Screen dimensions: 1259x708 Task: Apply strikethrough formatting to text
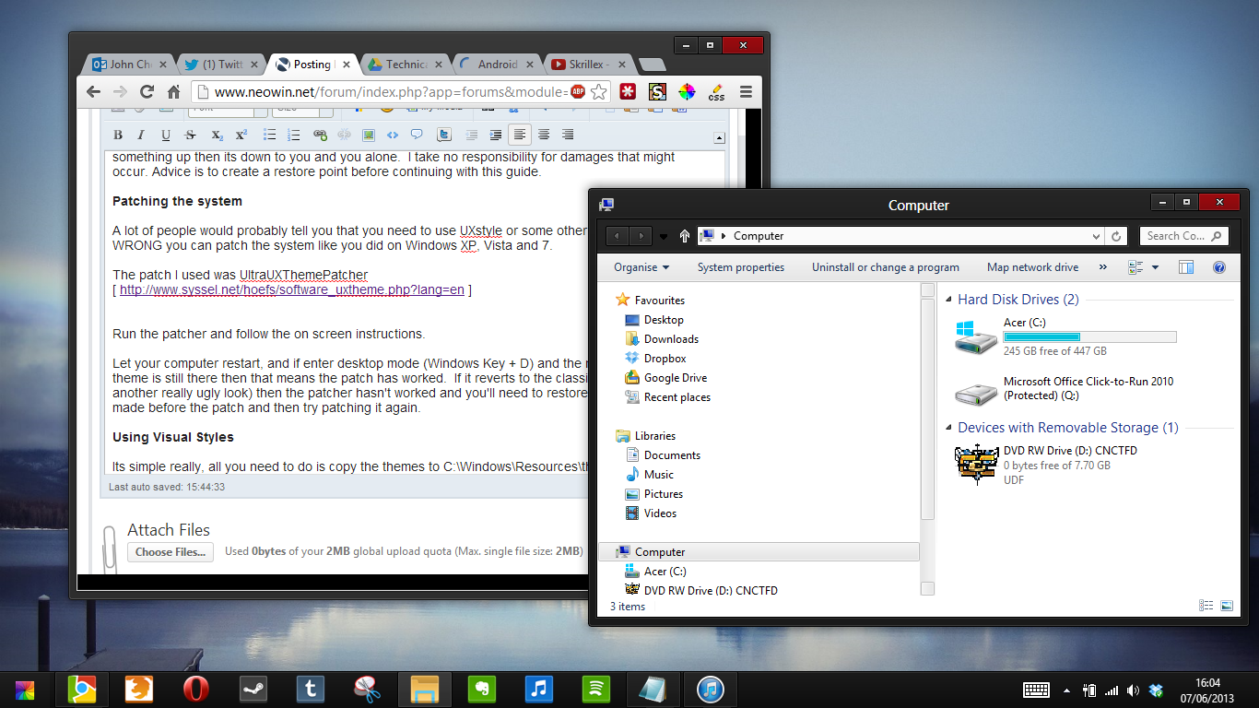(189, 135)
